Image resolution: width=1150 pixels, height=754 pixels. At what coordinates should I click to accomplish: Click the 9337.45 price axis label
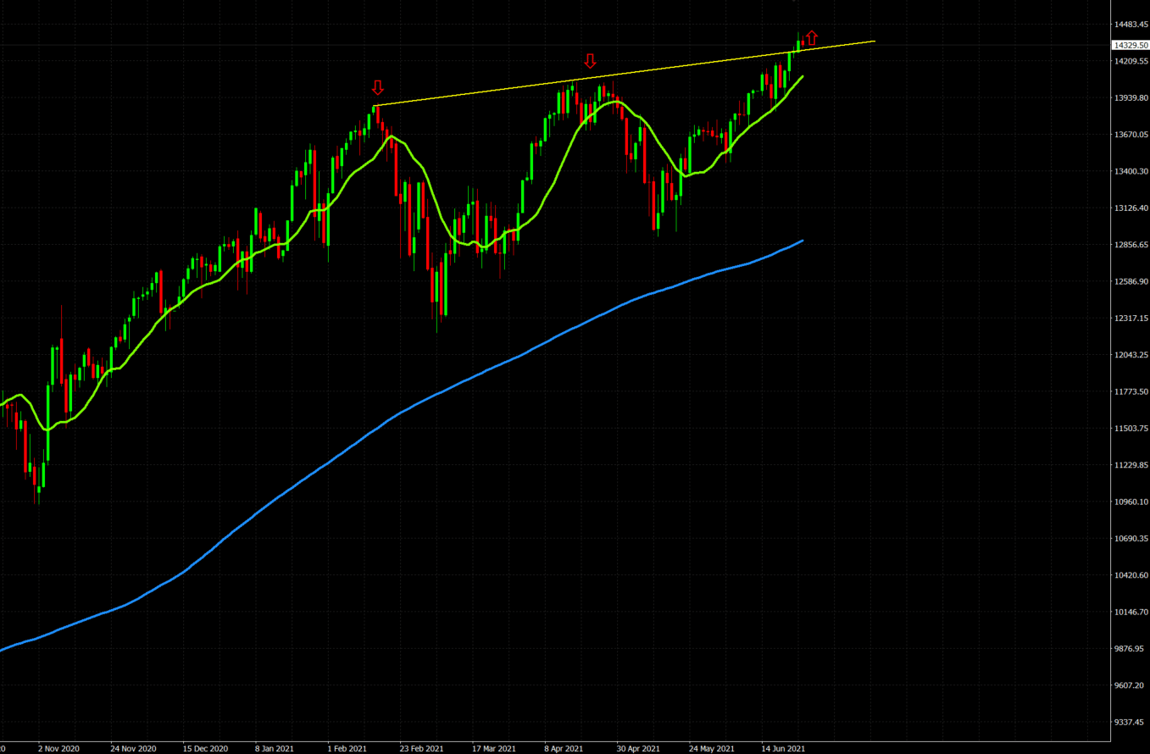[1131, 723]
